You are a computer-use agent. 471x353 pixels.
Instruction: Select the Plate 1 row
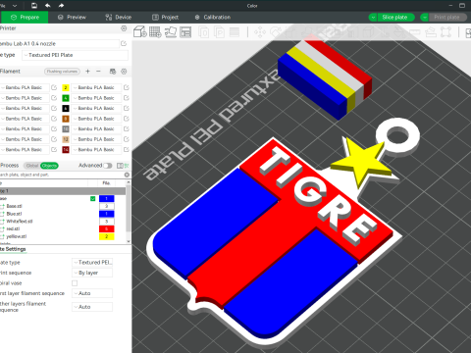[62, 191]
